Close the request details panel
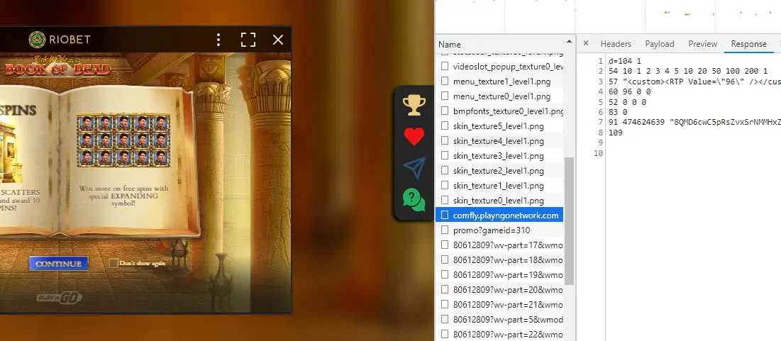Screen dimensions: 781x341 (586, 43)
